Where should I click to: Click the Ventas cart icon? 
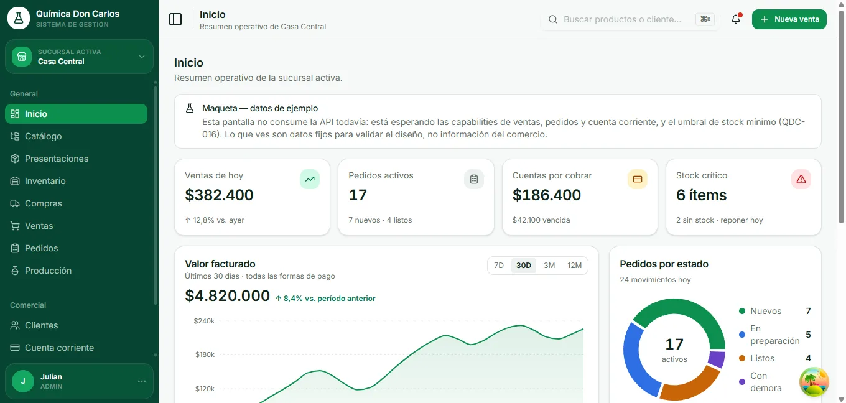[16, 226]
